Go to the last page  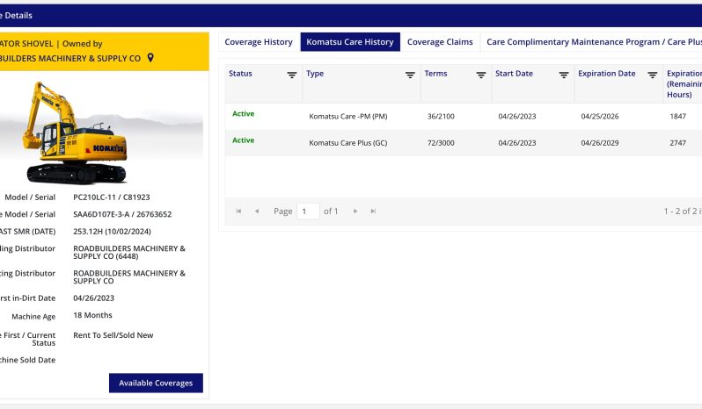click(x=373, y=212)
